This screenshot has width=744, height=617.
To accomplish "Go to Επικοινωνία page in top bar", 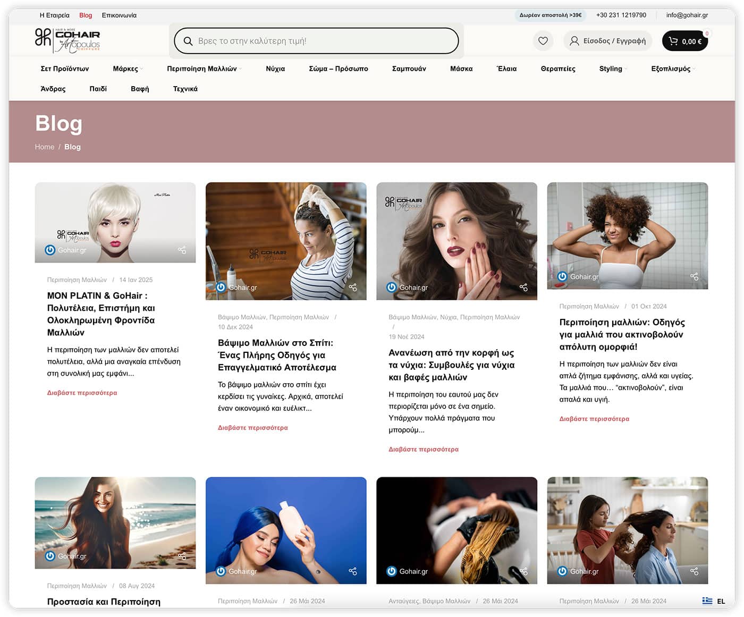I will (119, 15).
